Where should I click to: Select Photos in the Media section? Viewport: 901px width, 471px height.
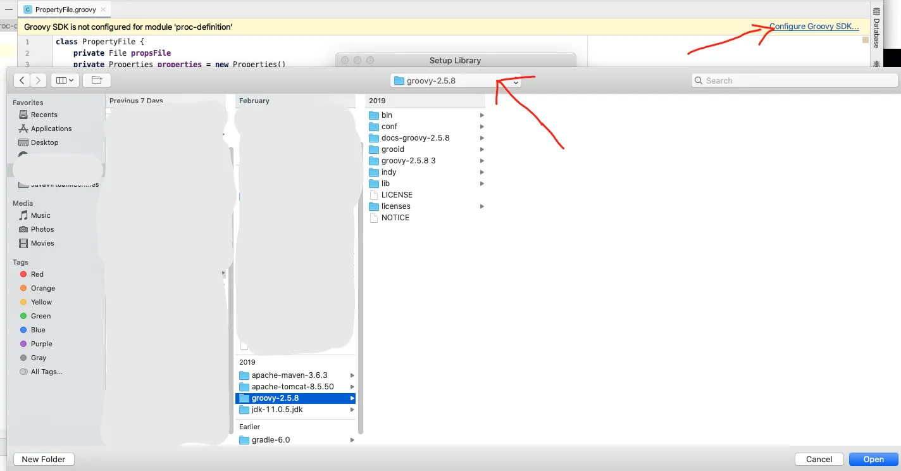(x=42, y=229)
